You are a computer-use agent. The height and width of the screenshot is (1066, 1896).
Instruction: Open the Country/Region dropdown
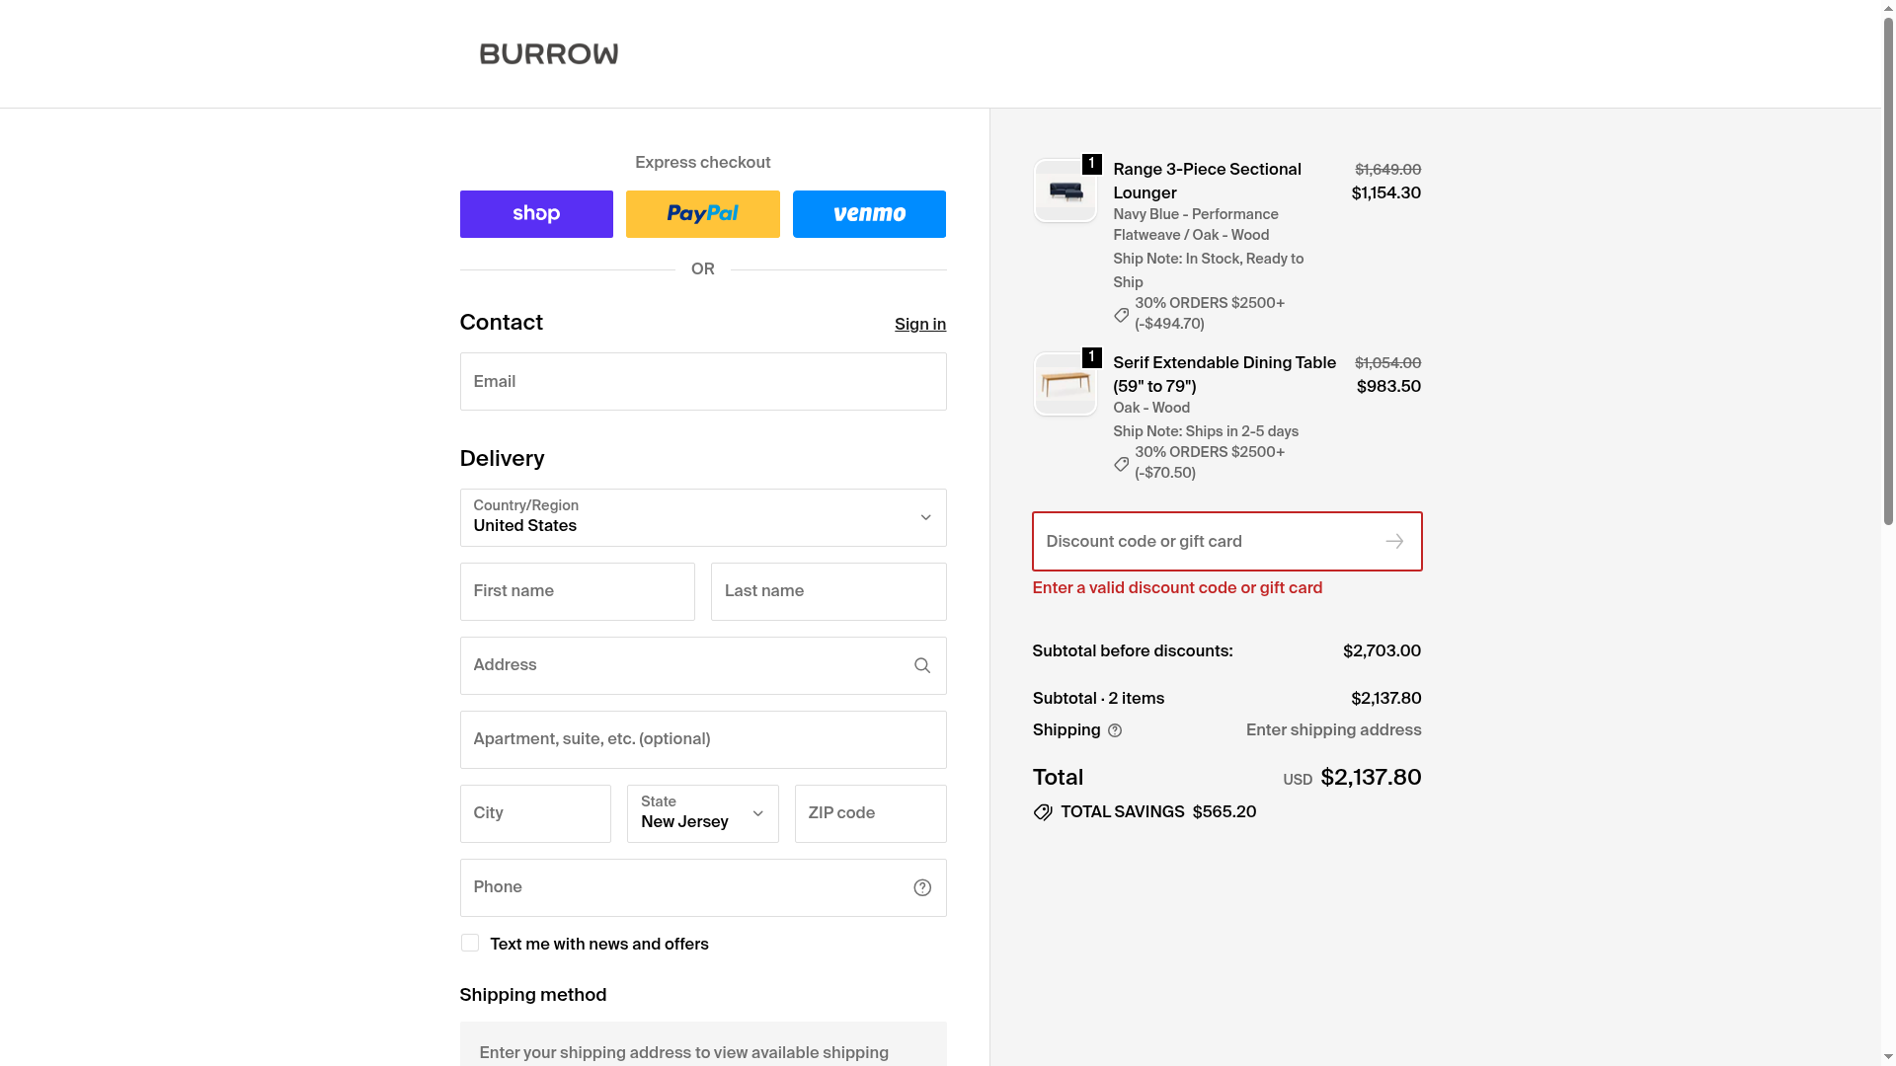coord(702,518)
